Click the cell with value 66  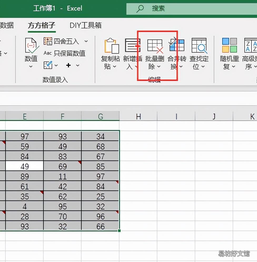pyautogui.click(x=100, y=226)
